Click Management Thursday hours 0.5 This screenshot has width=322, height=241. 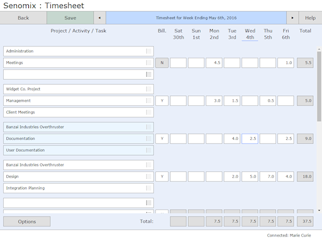(268, 100)
